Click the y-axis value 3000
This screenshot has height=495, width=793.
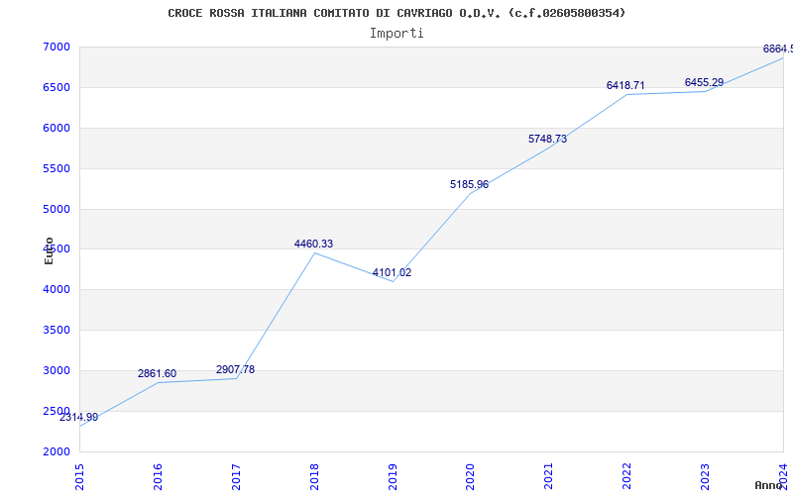tap(56, 370)
